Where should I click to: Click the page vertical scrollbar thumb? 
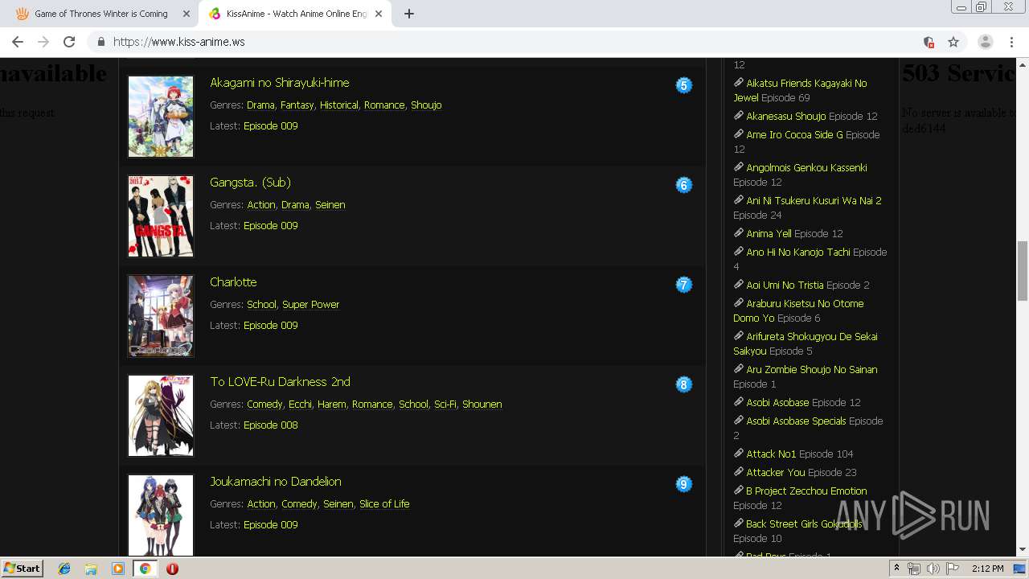(1023, 270)
